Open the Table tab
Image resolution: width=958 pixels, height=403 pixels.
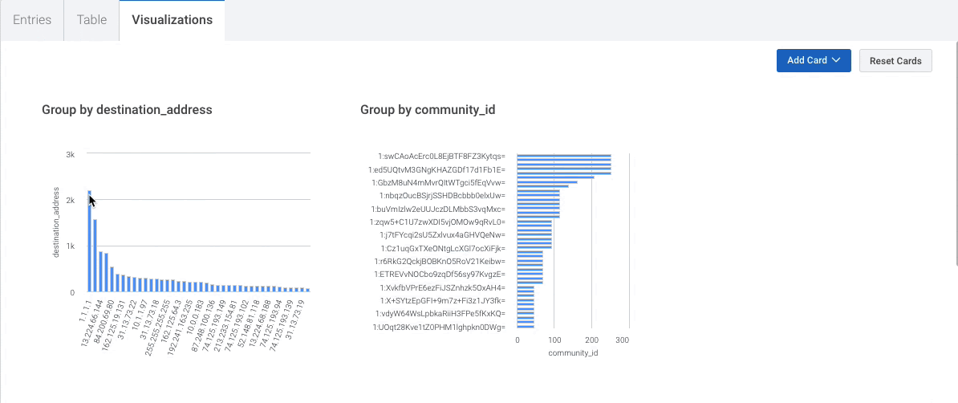pyautogui.click(x=91, y=20)
